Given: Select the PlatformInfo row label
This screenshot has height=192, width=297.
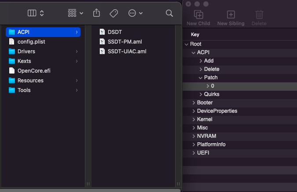Looking at the screenshot, I should pyautogui.click(x=211, y=144).
